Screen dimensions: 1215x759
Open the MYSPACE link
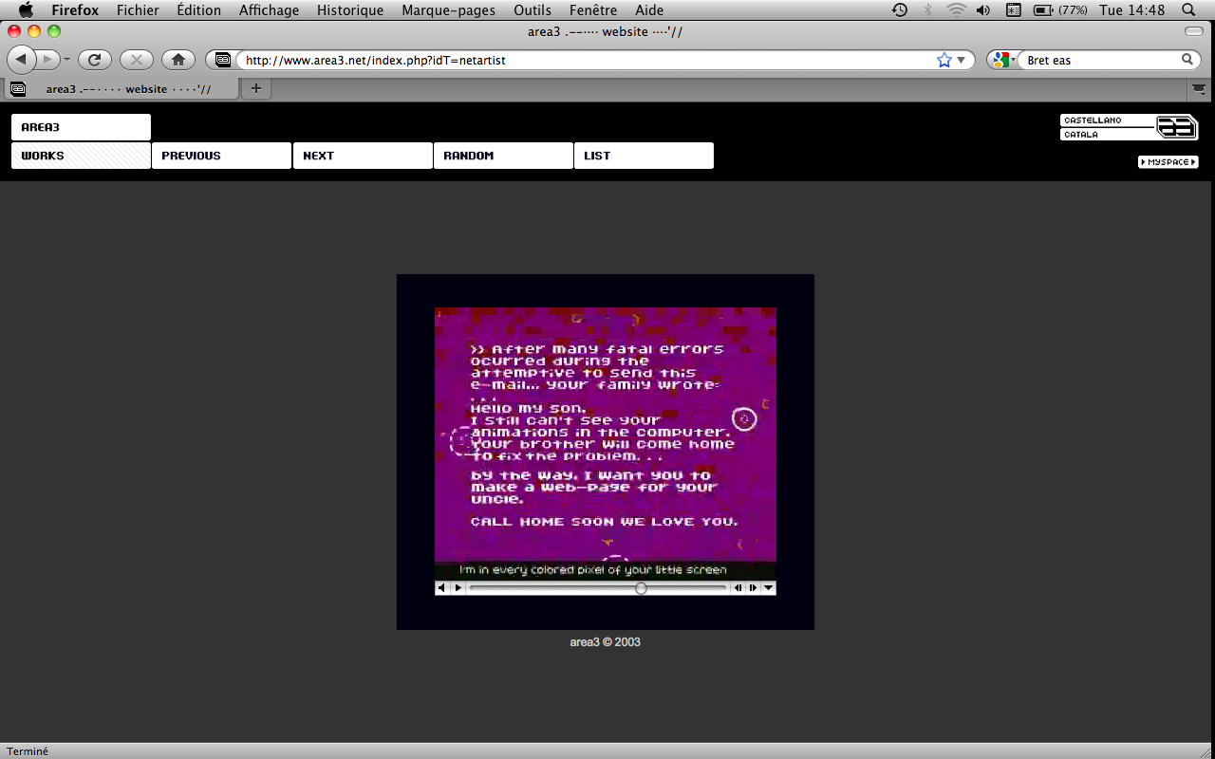[x=1168, y=162]
